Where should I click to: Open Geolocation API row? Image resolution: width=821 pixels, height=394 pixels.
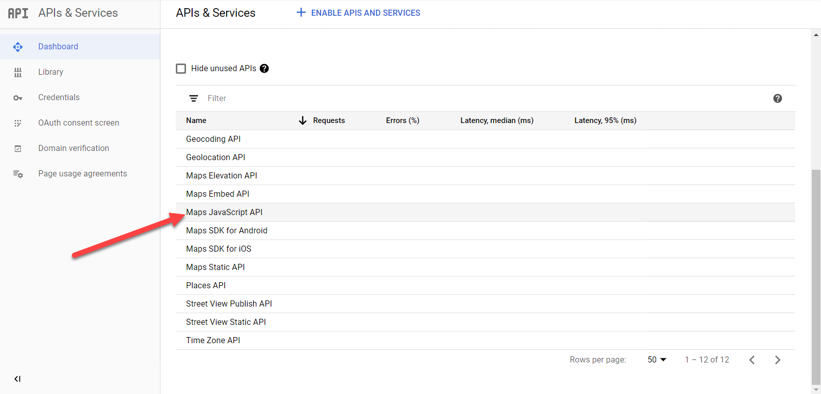point(485,158)
